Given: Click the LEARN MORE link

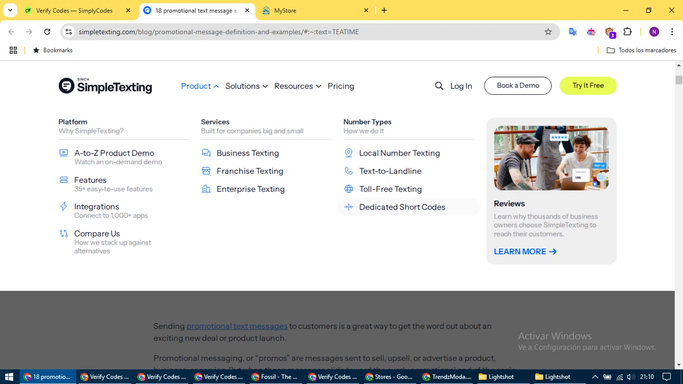Looking at the screenshot, I should [x=525, y=251].
